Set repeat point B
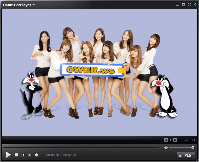 pos(175,140)
